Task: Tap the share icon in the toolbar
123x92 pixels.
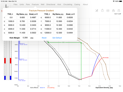Action: (102, 10)
